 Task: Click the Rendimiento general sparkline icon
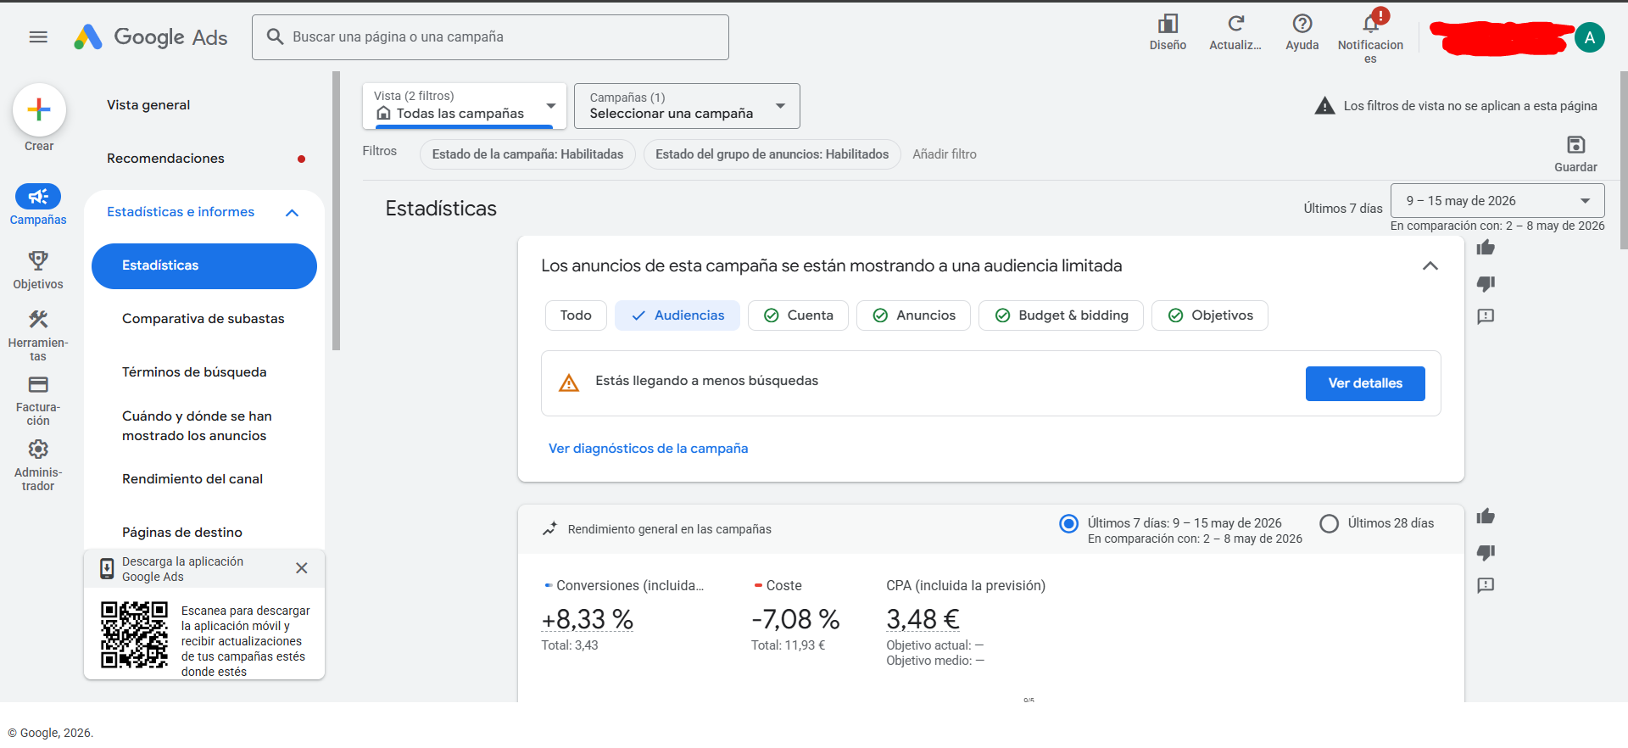[550, 528]
